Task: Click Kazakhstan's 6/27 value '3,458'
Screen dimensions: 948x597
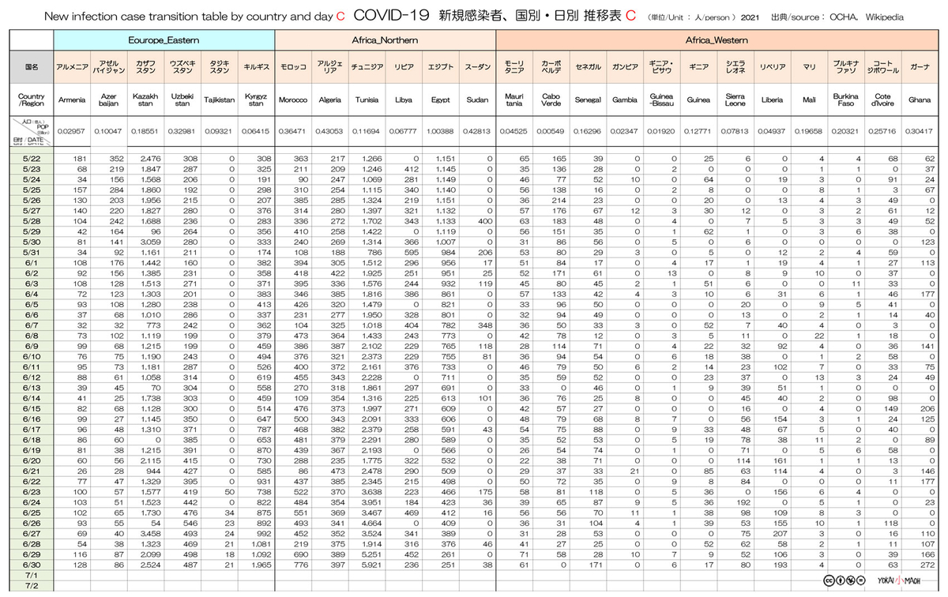Action: click(149, 534)
